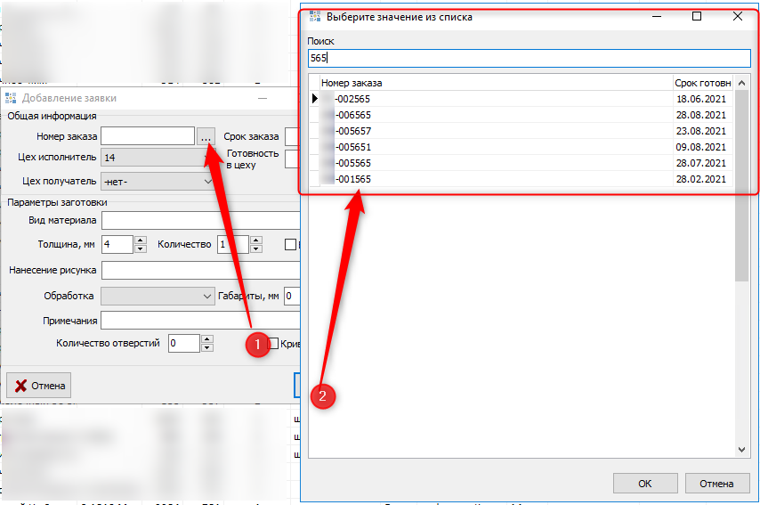The height and width of the screenshot is (505, 760).
Task: Click the Добавление заявки window title icon
Action: tap(11, 98)
